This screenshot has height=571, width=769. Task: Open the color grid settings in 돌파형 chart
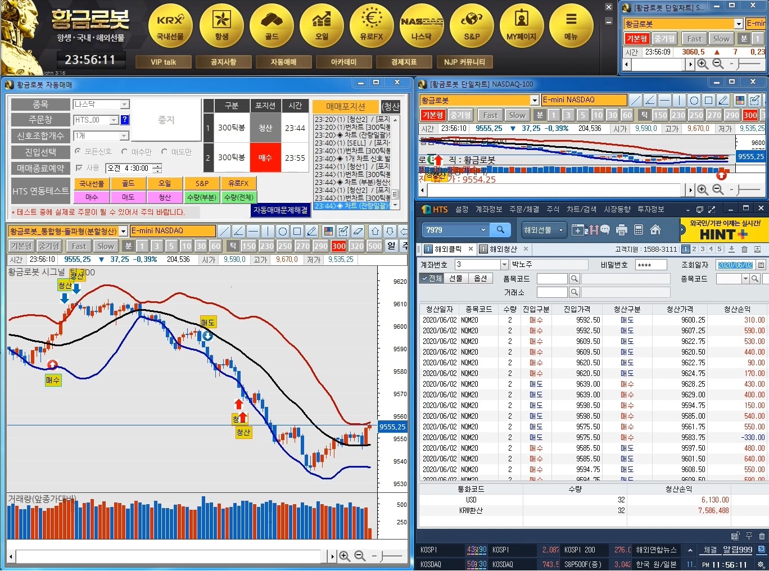pyautogui.click(x=329, y=231)
